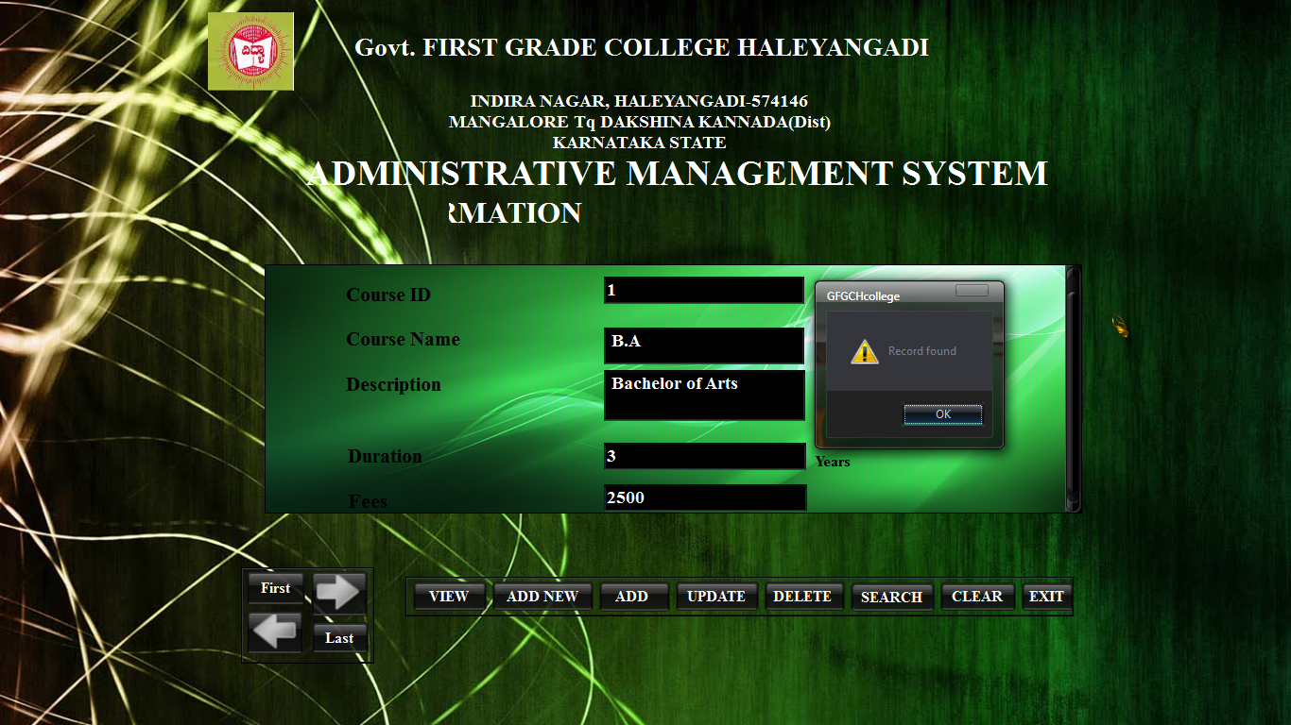The image size is (1291, 725).
Task: Click the back arrow navigation icon
Action: (x=274, y=631)
